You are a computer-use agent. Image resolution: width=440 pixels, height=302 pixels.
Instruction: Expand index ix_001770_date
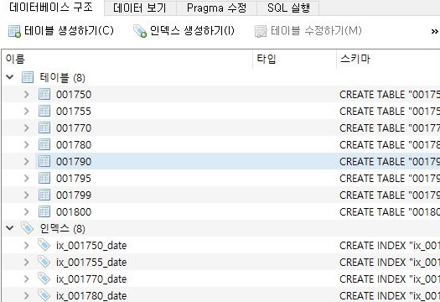coord(26,279)
